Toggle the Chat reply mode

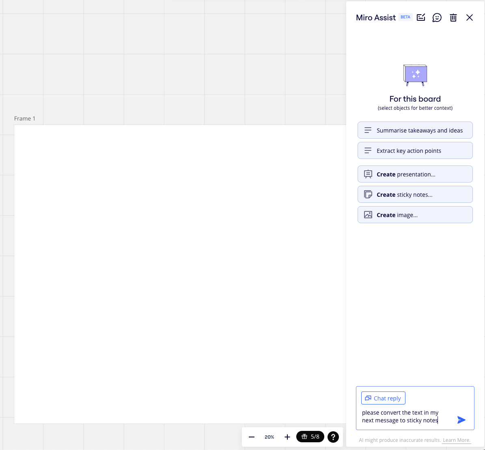[383, 398]
